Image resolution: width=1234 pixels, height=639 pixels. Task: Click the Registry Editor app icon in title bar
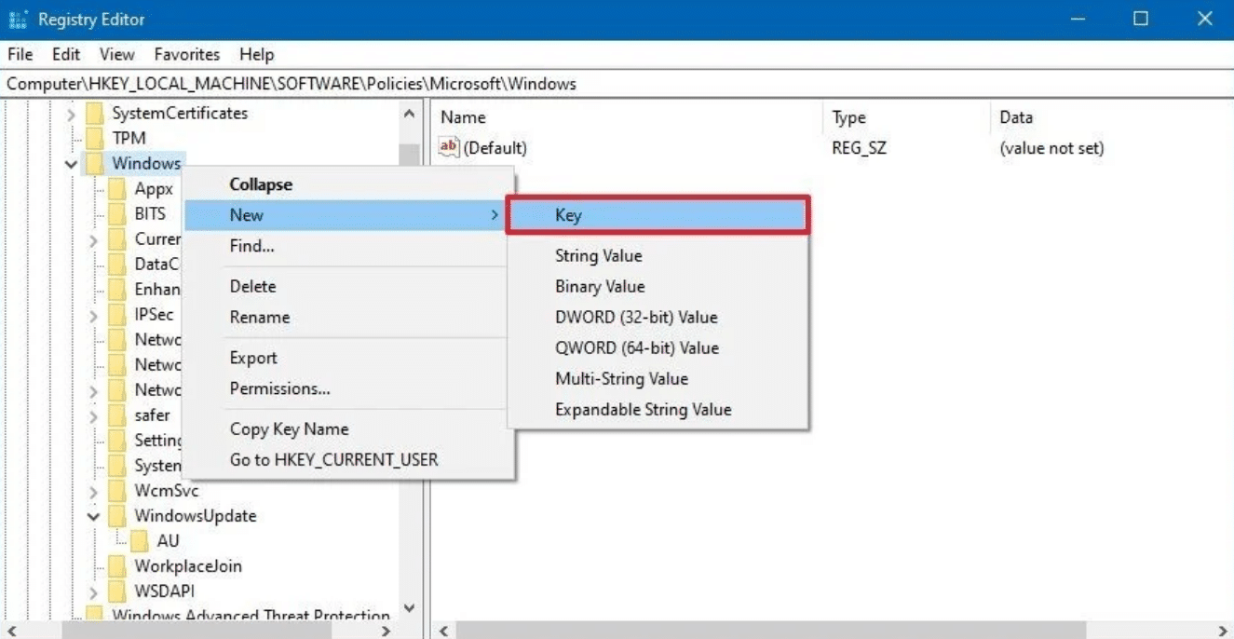pyautogui.click(x=19, y=20)
